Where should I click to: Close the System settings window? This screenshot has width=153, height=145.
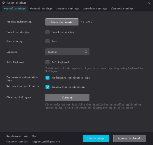pyautogui.click(x=149, y=3)
